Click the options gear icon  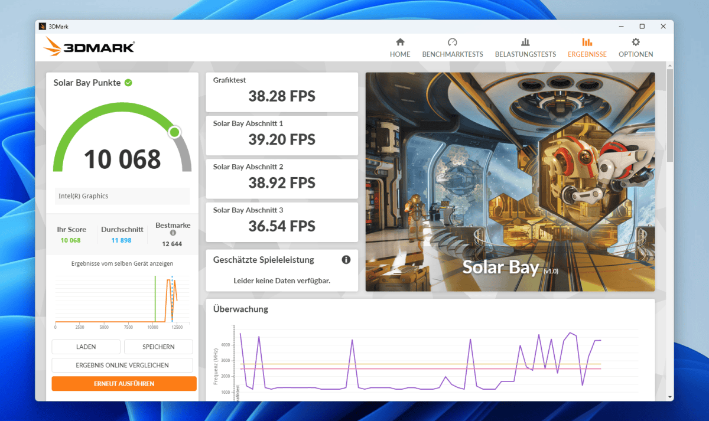636,42
